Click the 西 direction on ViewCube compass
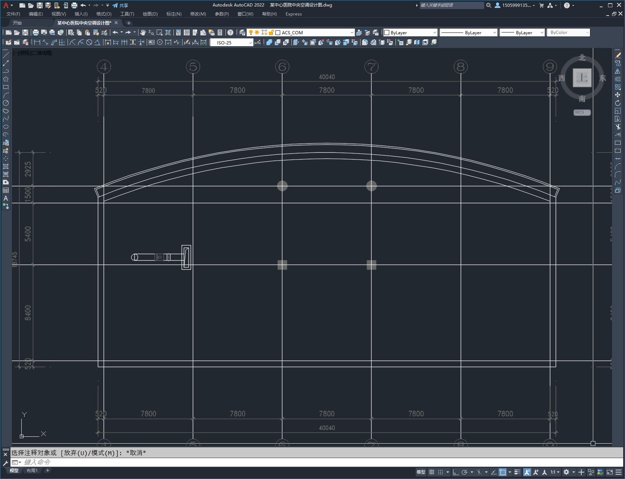 562,78
